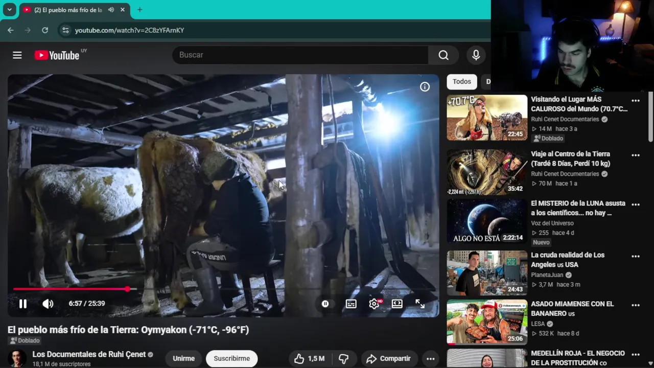654x368 pixels.
Task: Click the Buscar search input field
Action: click(x=300, y=55)
